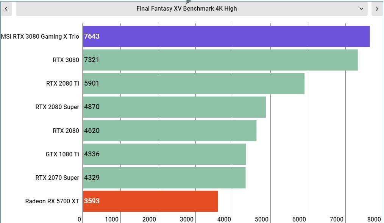Screen dimensions: 384x223
Task: Click the x-axis tick label 2000
Action: click(149, 219)
